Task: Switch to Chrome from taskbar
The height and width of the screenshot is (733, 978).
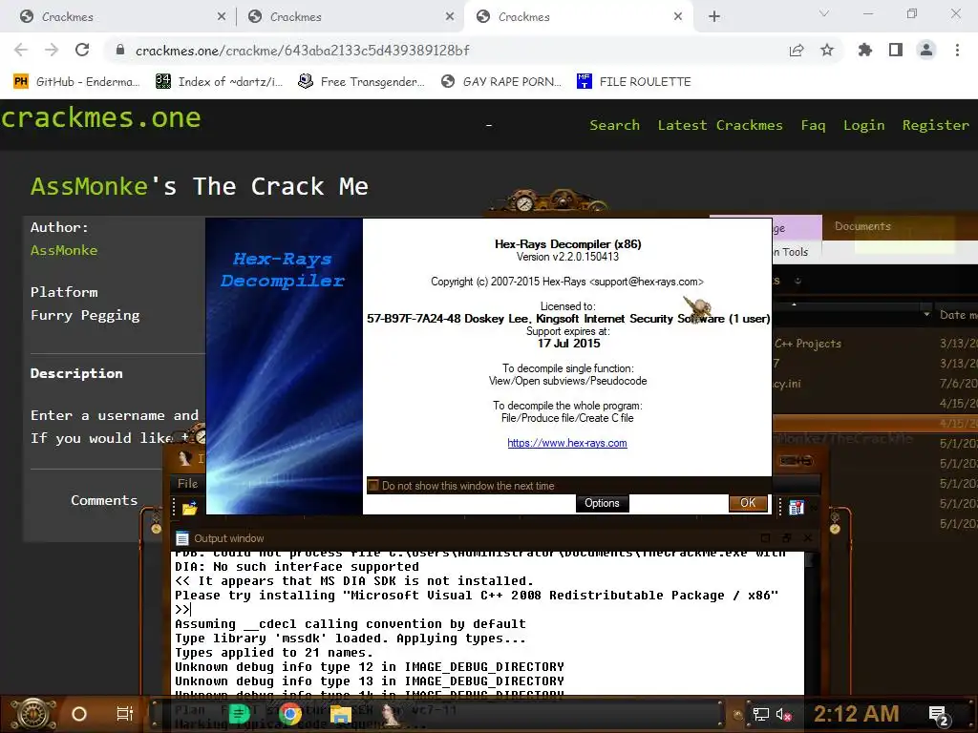Action: (290, 714)
